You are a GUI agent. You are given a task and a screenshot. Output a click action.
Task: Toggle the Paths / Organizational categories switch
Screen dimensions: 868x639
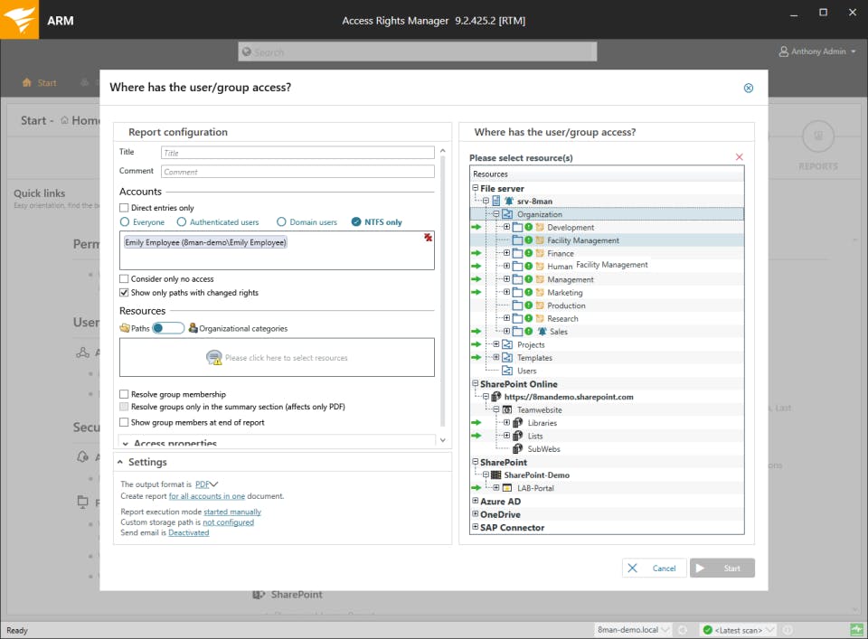[x=168, y=328]
